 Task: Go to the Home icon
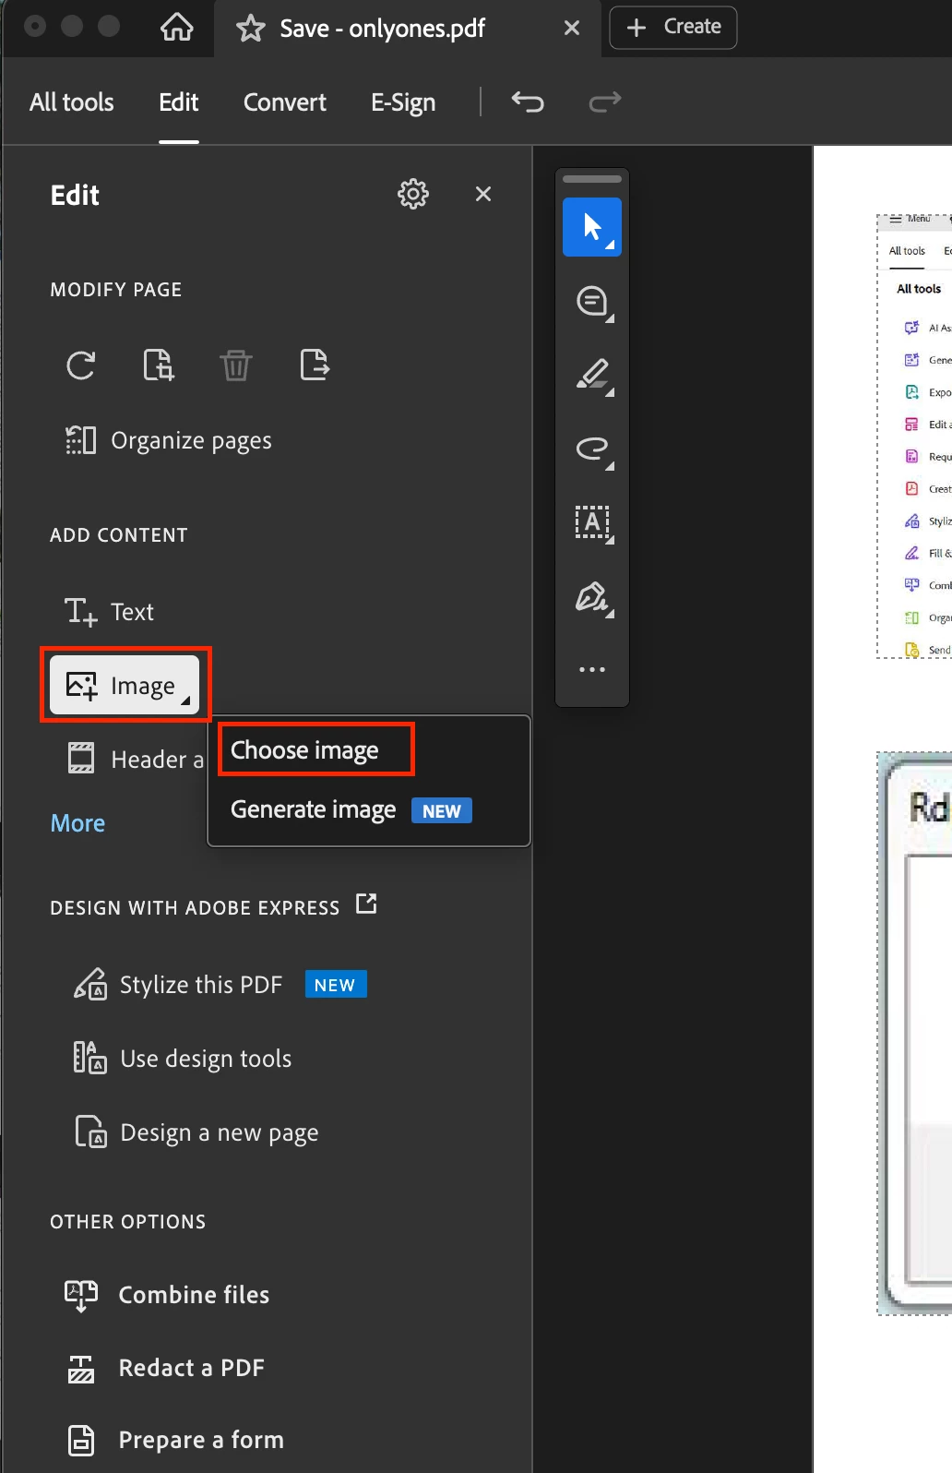(176, 28)
